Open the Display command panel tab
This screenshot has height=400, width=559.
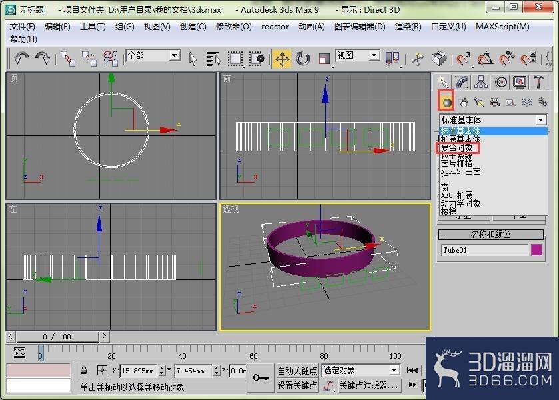[520, 82]
